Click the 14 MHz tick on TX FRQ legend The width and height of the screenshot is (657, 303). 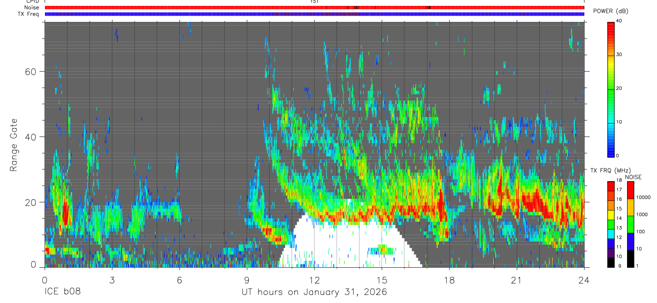[620, 219]
